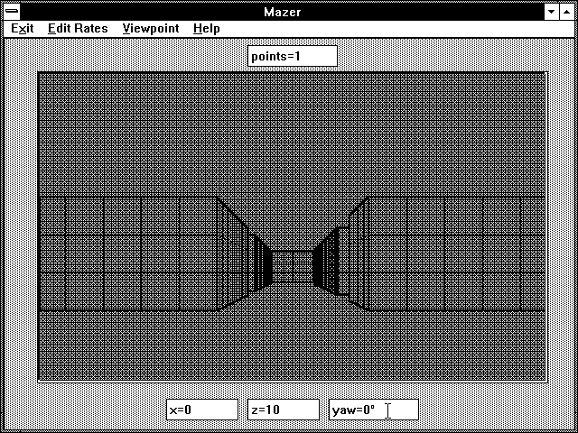
Task: Minimize the Mazer window
Action: (x=552, y=12)
